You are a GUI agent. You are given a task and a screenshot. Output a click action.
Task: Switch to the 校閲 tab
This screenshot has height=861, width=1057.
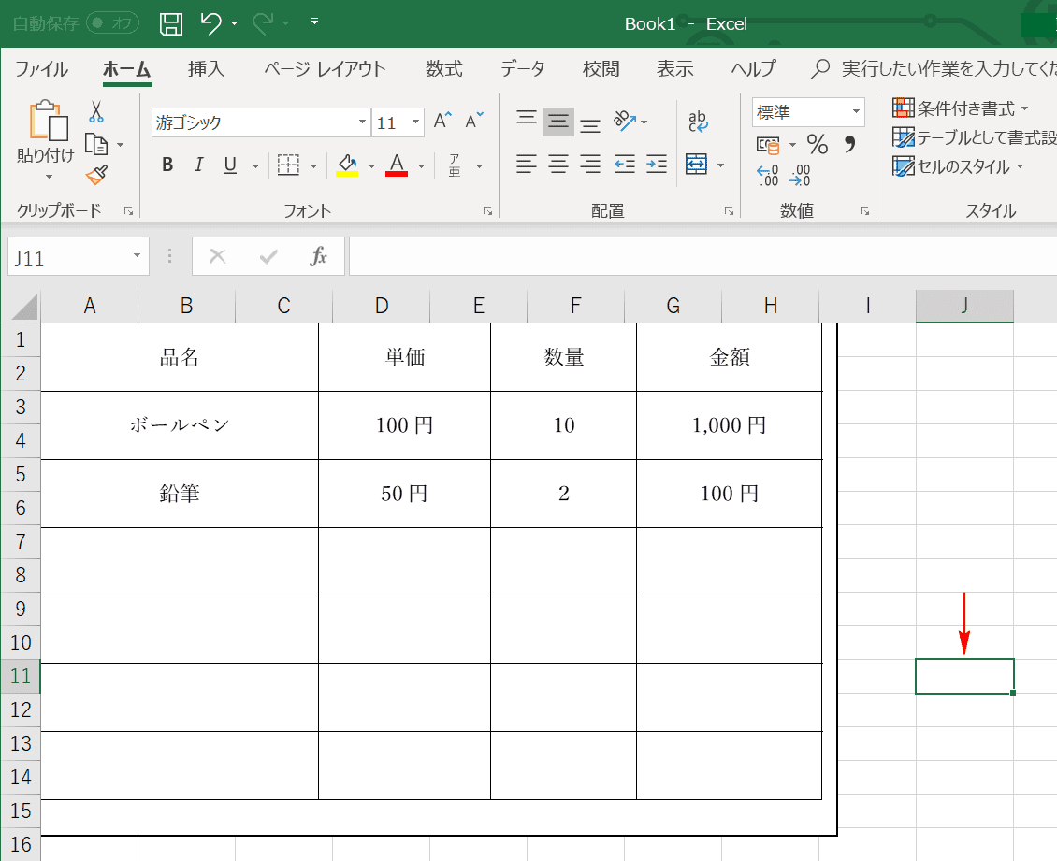(x=601, y=69)
